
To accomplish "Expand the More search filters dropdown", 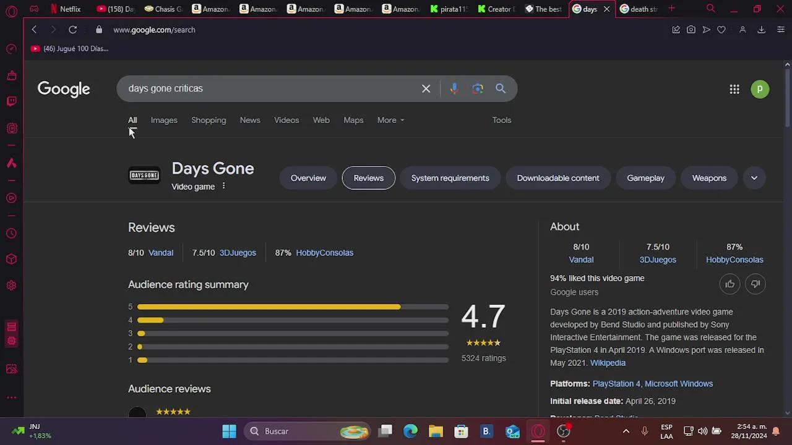I will coord(390,120).
